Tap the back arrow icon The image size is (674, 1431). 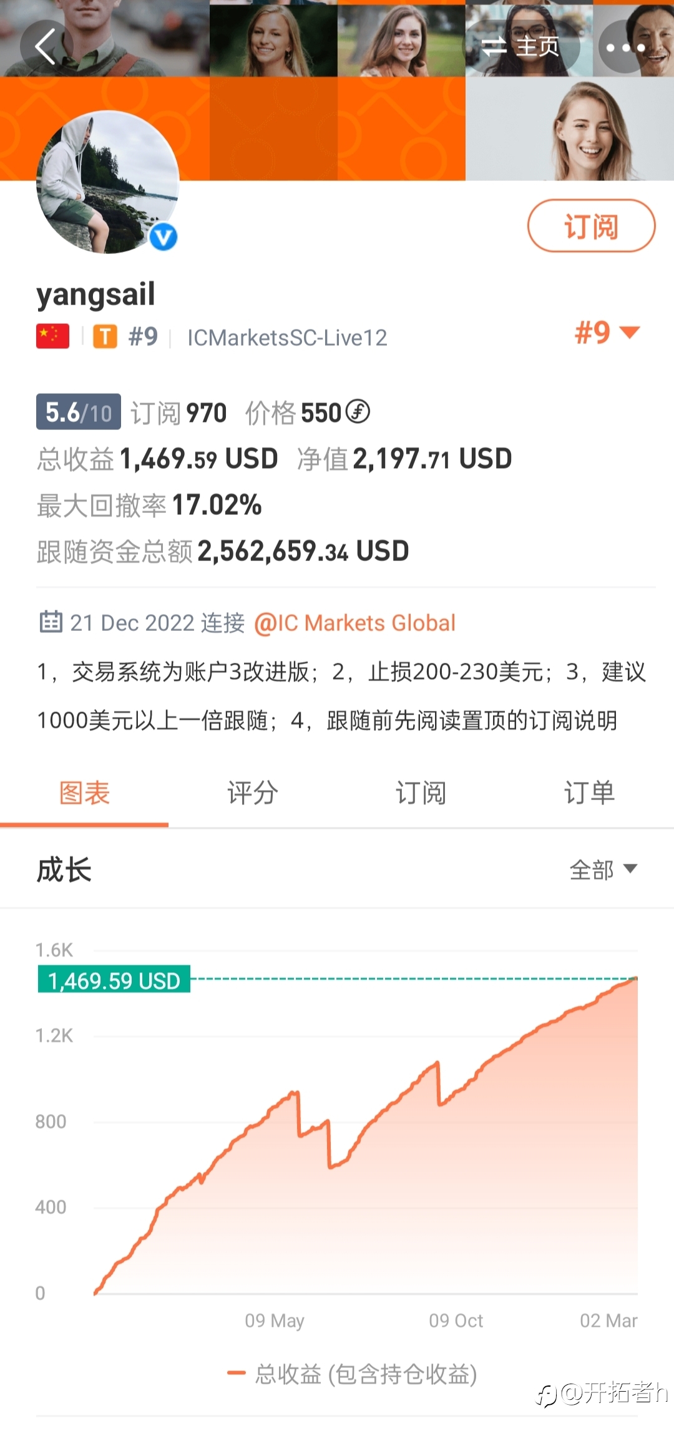pyautogui.click(x=46, y=46)
